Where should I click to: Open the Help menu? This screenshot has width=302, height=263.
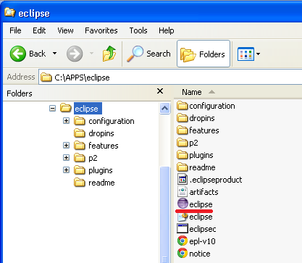point(167,30)
